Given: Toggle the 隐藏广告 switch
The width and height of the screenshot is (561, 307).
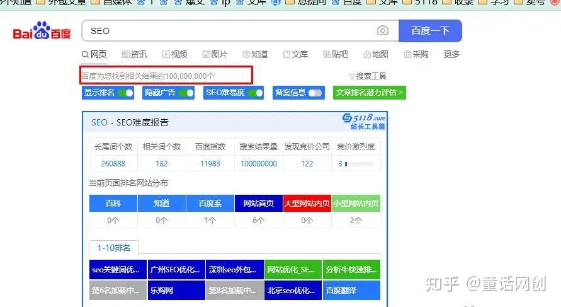Looking at the screenshot, I should click(x=186, y=93).
